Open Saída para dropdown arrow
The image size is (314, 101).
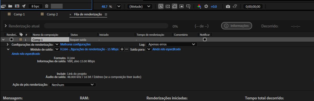149,49
